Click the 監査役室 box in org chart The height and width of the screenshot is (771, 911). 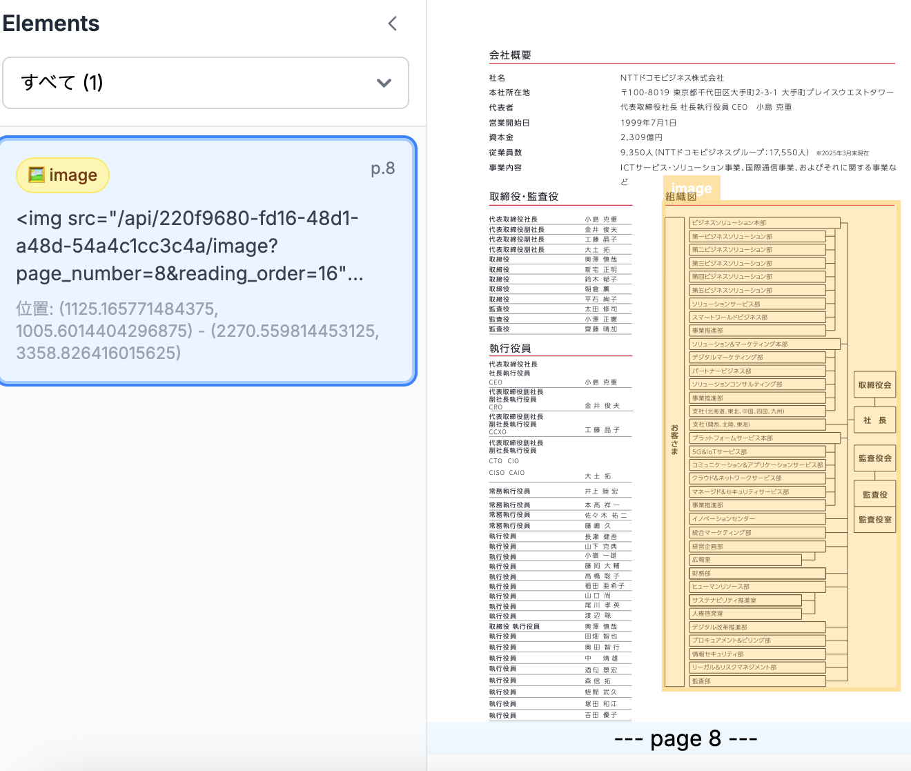pos(874,520)
